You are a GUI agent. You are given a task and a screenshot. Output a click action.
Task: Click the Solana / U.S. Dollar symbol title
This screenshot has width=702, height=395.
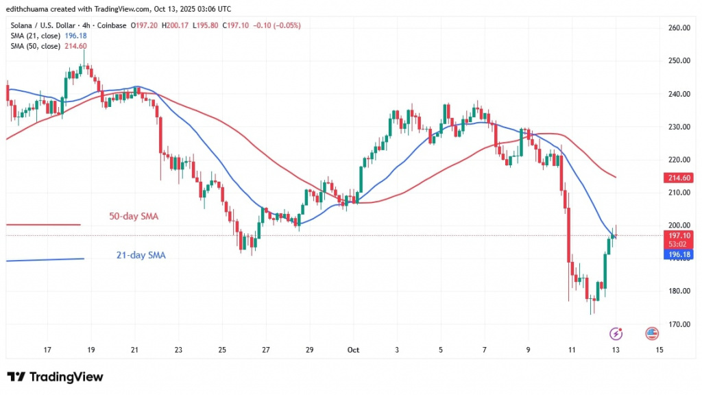pos(47,25)
